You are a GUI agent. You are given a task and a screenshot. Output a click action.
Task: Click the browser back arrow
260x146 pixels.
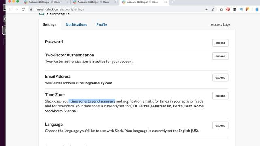pyautogui.click(x=10, y=9)
